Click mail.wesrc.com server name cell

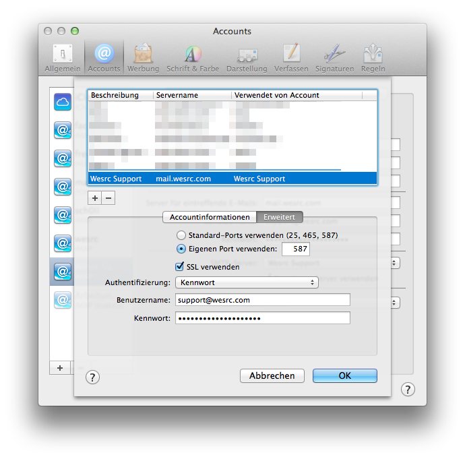[x=183, y=179]
